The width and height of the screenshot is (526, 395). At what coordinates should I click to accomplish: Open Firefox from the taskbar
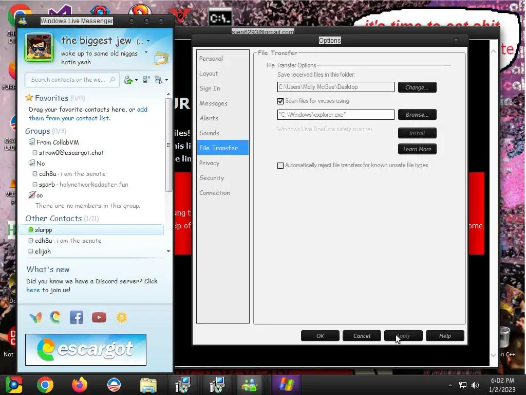[x=80, y=385]
